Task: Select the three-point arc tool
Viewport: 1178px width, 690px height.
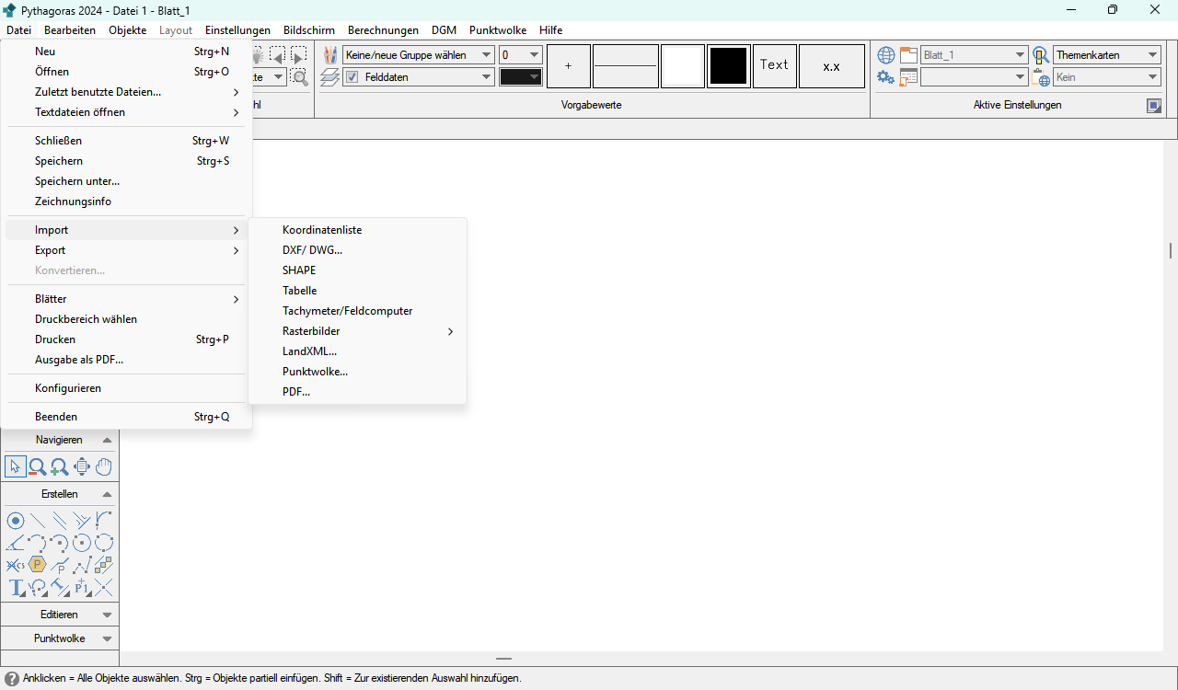Action: point(38,543)
